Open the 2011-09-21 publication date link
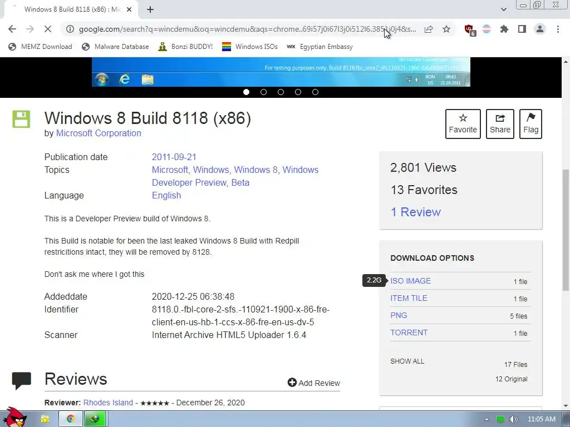 [174, 157]
